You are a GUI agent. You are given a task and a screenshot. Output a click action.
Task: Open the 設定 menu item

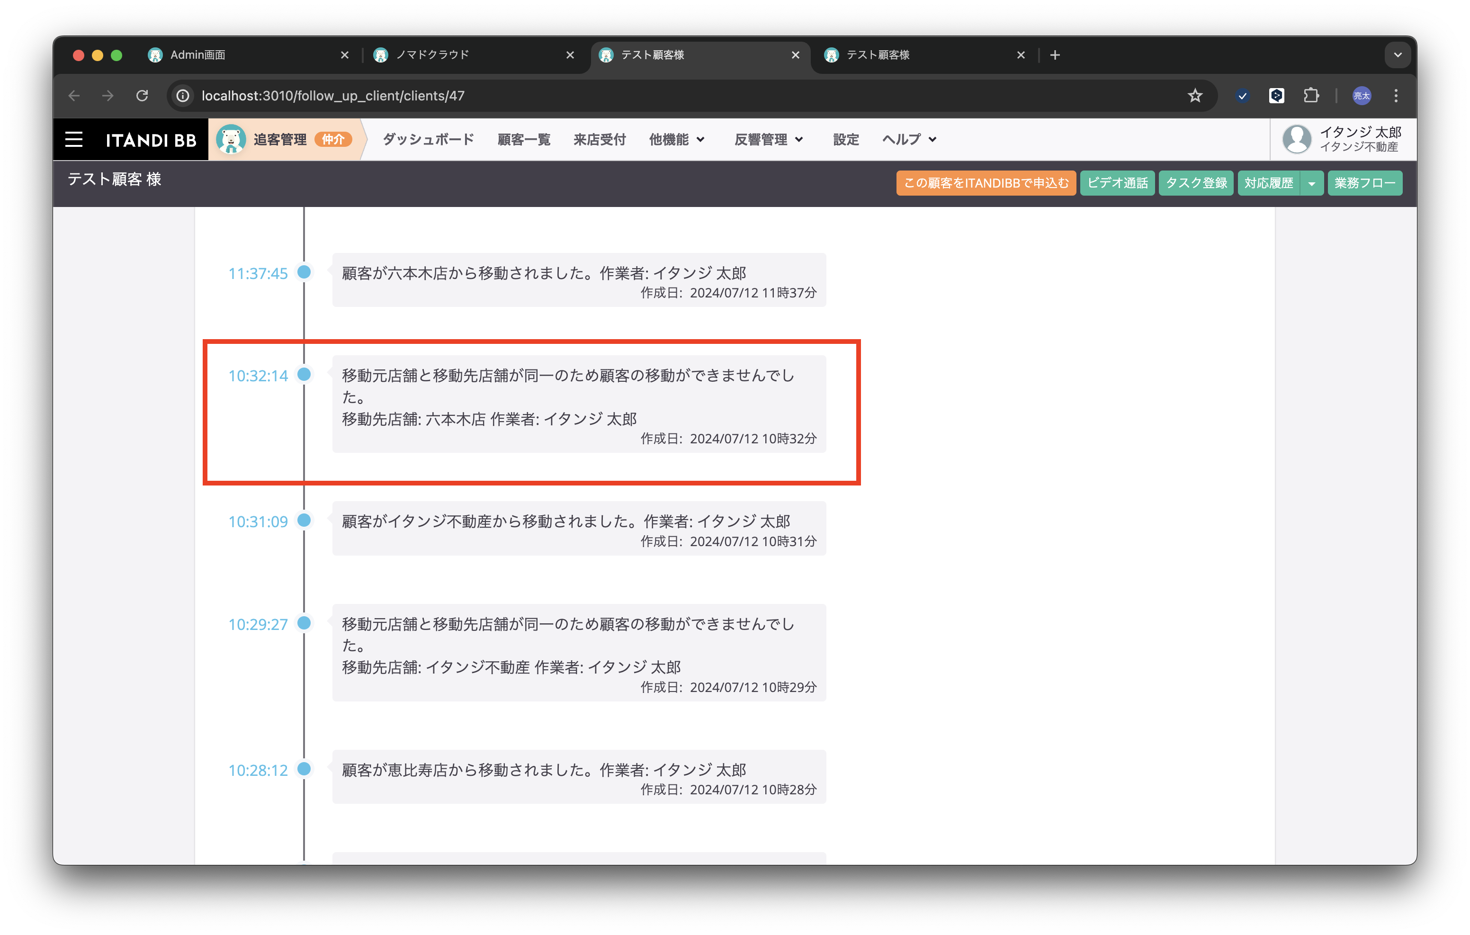pyautogui.click(x=845, y=140)
